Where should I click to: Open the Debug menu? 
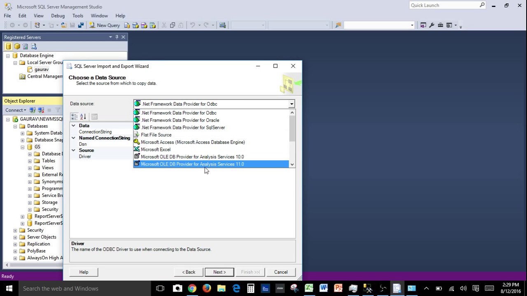click(x=58, y=16)
